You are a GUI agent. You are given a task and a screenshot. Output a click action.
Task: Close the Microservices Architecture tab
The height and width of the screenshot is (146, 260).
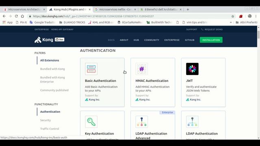(x=44, y=10)
